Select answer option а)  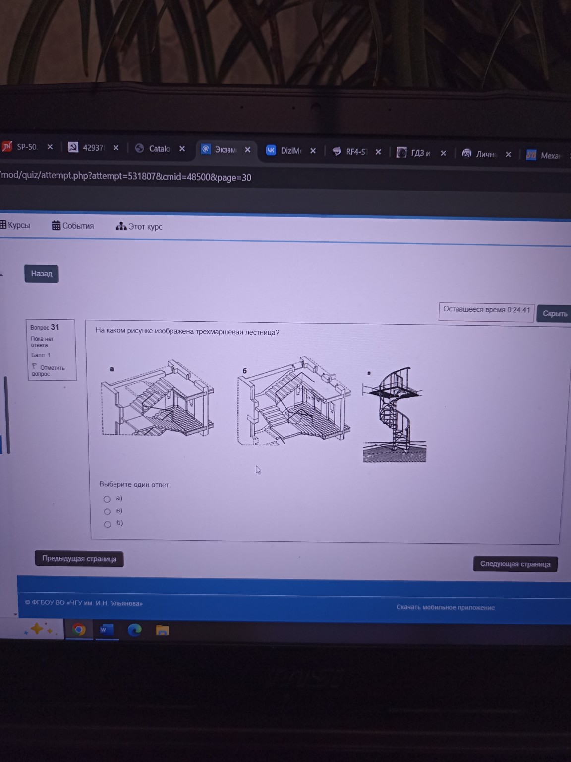pyautogui.click(x=107, y=499)
